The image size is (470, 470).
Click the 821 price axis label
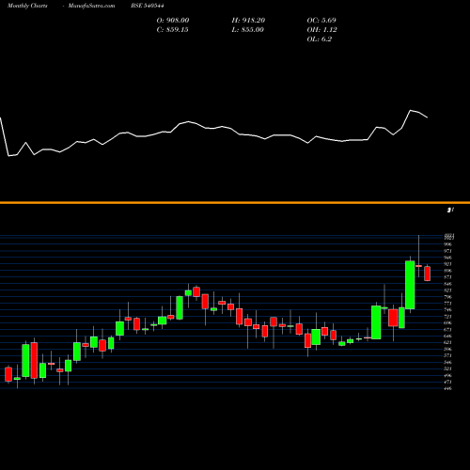pyautogui.click(x=448, y=290)
